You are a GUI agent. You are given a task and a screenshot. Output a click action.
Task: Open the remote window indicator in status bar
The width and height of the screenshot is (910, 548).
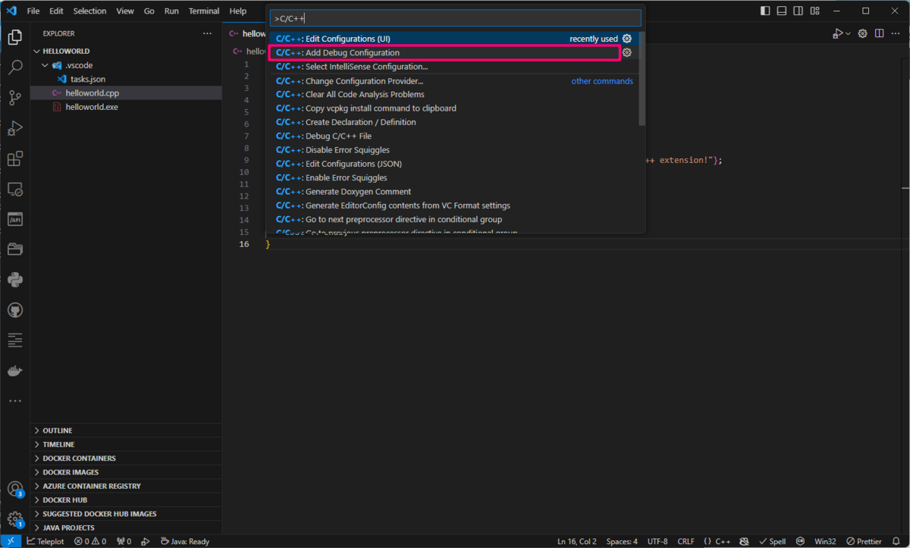[x=11, y=541]
